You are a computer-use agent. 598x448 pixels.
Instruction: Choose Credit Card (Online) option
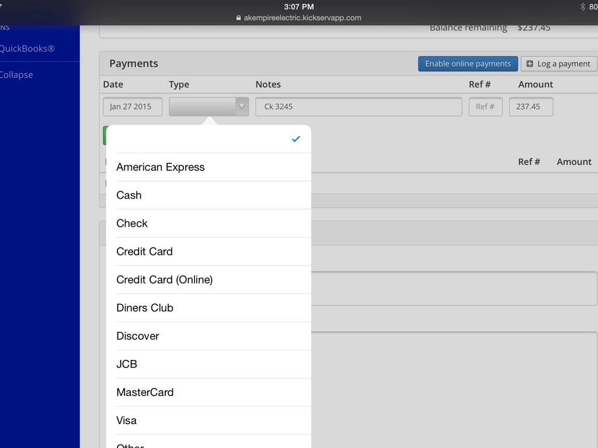click(165, 279)
